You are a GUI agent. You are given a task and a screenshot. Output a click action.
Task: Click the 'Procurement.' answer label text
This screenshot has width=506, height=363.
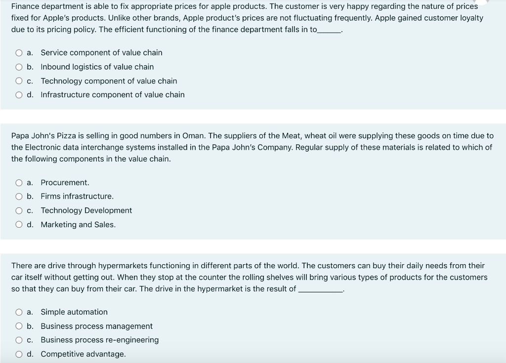pos(65,183)
